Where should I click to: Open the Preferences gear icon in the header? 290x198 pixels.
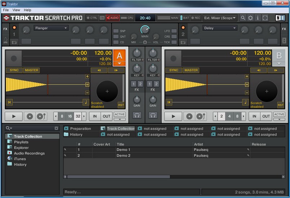point(250,18)
